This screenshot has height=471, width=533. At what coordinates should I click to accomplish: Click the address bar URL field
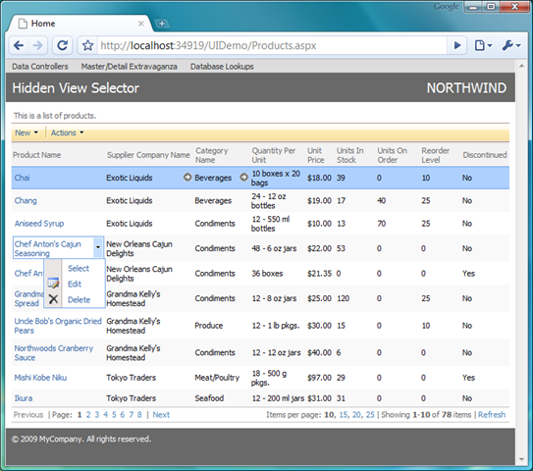click(x=272, y=45)
